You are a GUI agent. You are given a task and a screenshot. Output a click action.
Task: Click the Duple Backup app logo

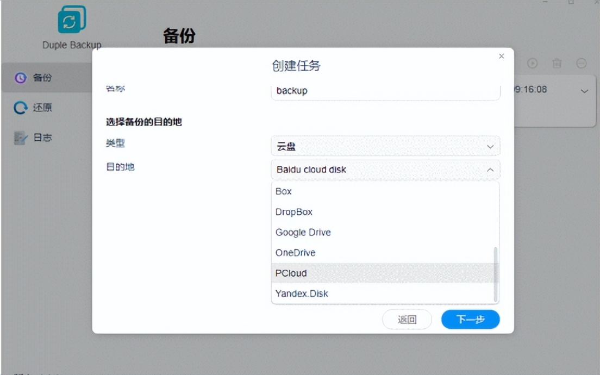(71, 19)
